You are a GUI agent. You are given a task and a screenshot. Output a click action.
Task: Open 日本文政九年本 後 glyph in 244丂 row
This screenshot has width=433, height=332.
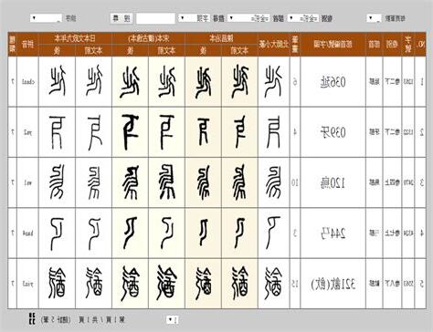click(x=57, y=233)
